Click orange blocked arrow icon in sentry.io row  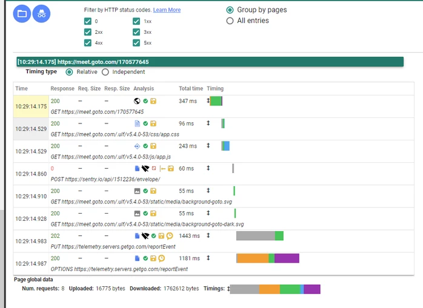[162, 169]
